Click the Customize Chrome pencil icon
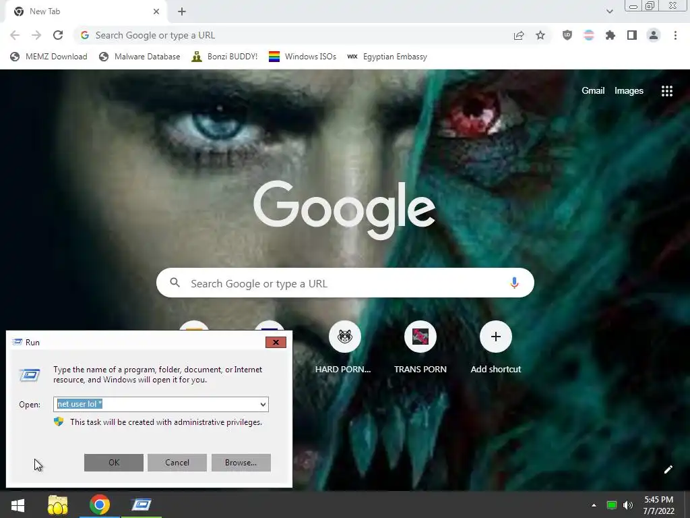690x518 pixels. coord(668,469)
